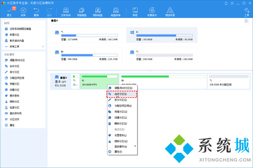Click the 向导 section header
This screenshot has height=168, width=253.
[6, 23]
